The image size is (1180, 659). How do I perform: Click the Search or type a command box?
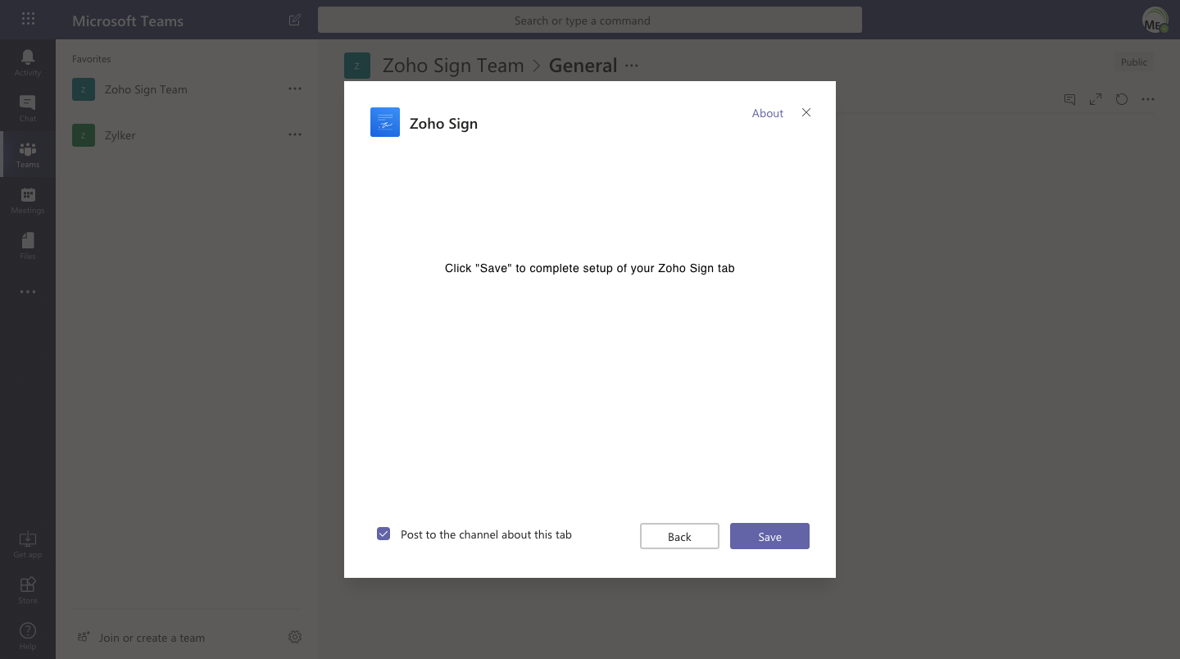click(x=590, y=20)
